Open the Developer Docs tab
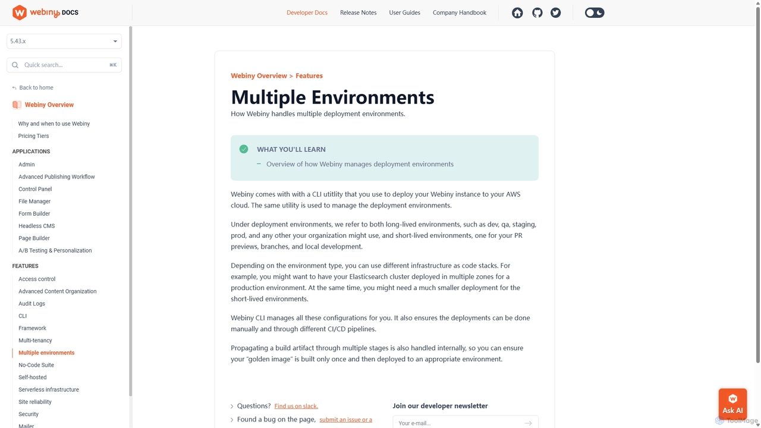Screen dimensions: 761x428 tap(307, 12)
